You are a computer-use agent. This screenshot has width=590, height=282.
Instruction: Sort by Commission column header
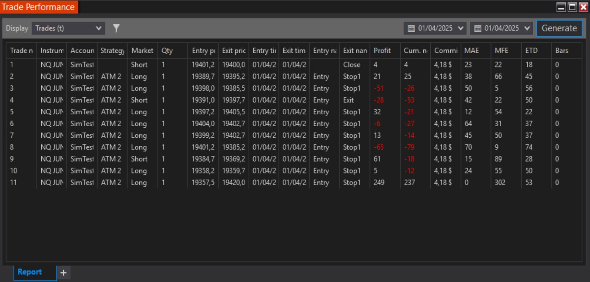445,51
